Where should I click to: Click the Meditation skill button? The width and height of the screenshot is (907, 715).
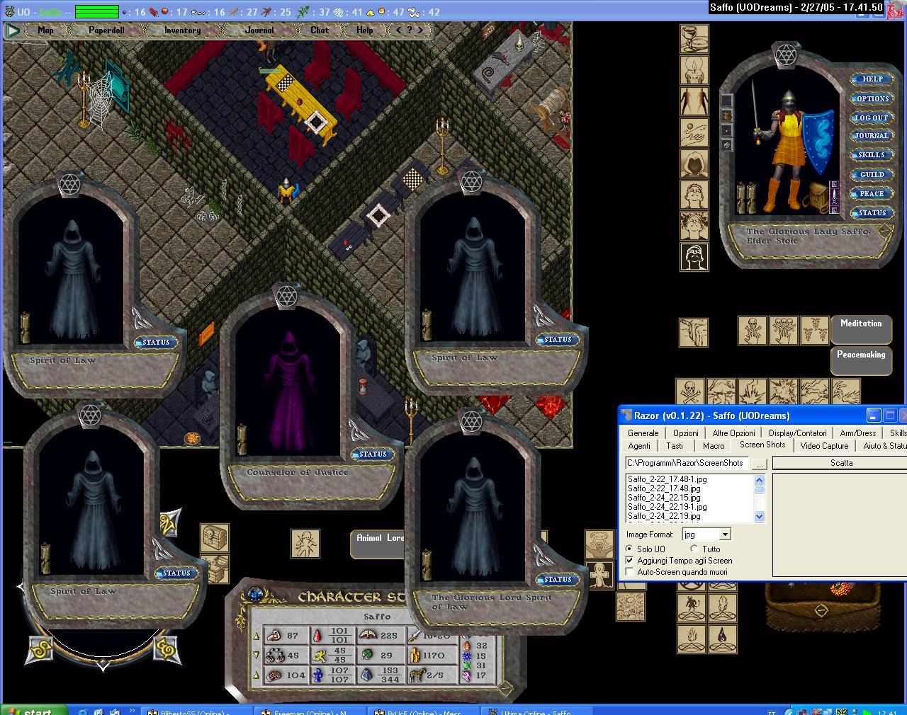[861, 330]
